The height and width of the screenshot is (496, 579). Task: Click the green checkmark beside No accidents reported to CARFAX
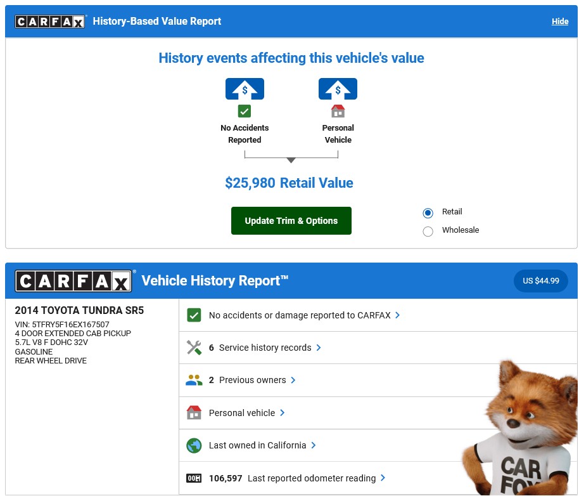pyautogui.click(x=194, y=315)
